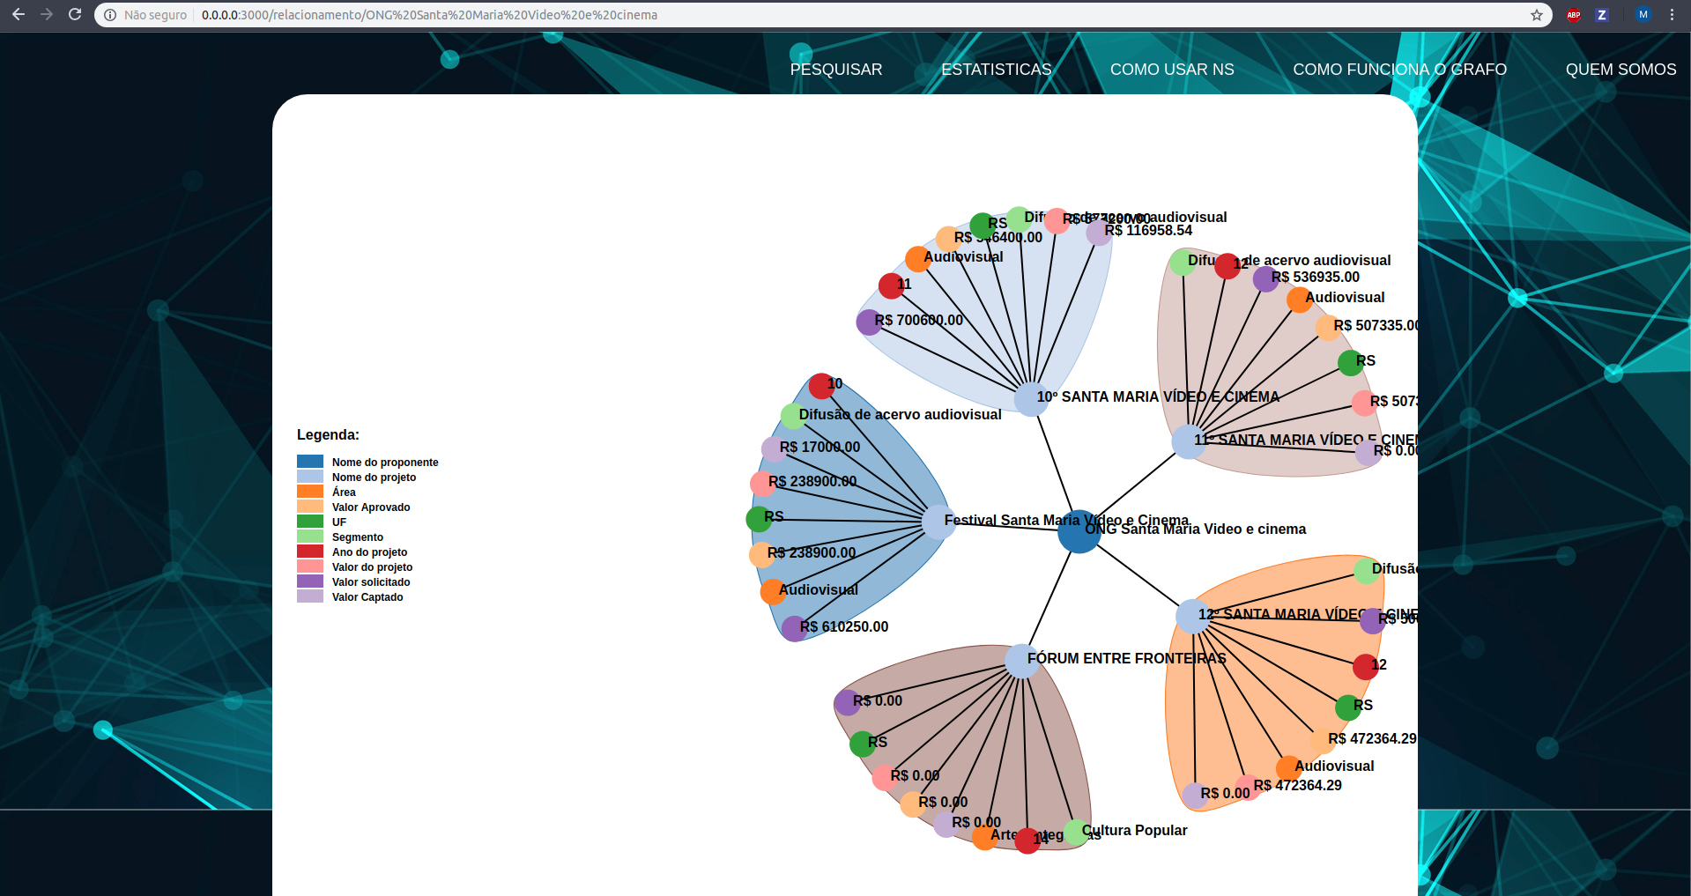Open the M profile avatar
This screenshot has height=896, width=1691.
pos(1643,15)
